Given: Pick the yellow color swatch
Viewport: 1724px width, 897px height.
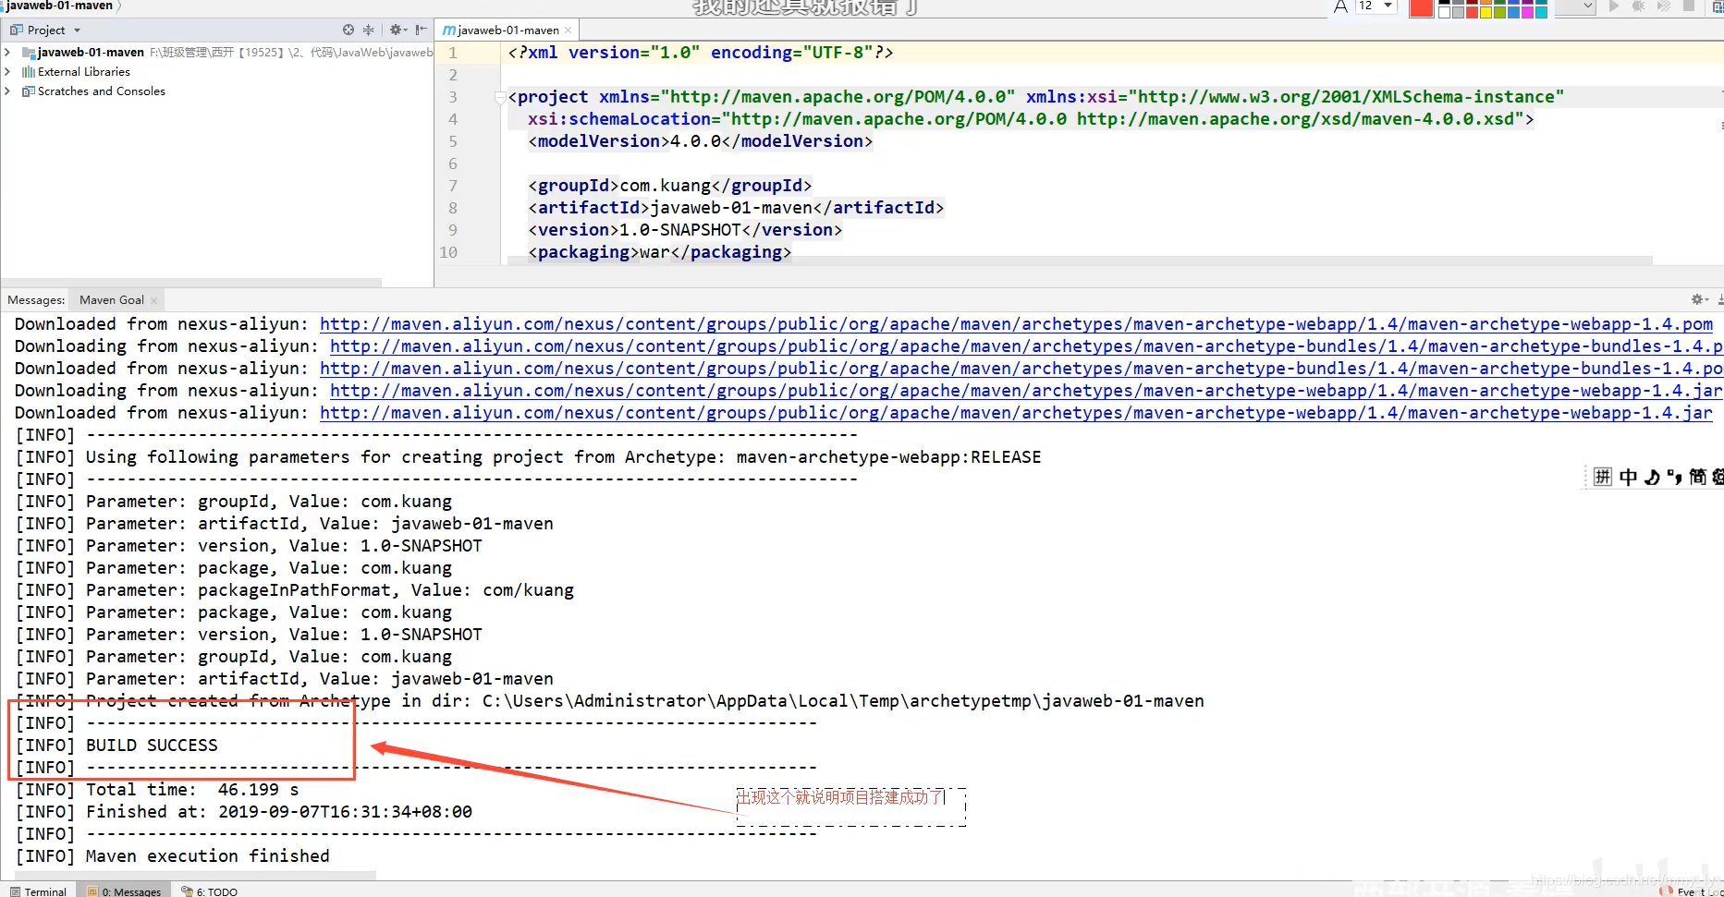Looking at the screenshot, I should tap(1486, 12).
